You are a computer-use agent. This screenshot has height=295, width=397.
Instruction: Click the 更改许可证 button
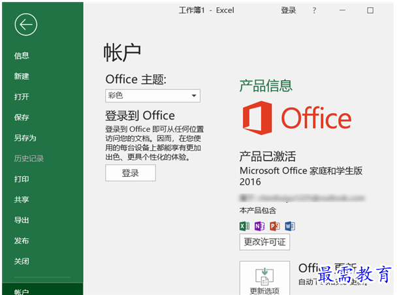(x=264, y=242)
